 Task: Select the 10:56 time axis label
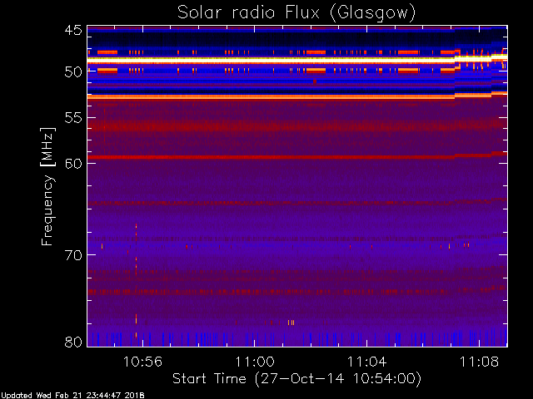(x=142, y=362)
